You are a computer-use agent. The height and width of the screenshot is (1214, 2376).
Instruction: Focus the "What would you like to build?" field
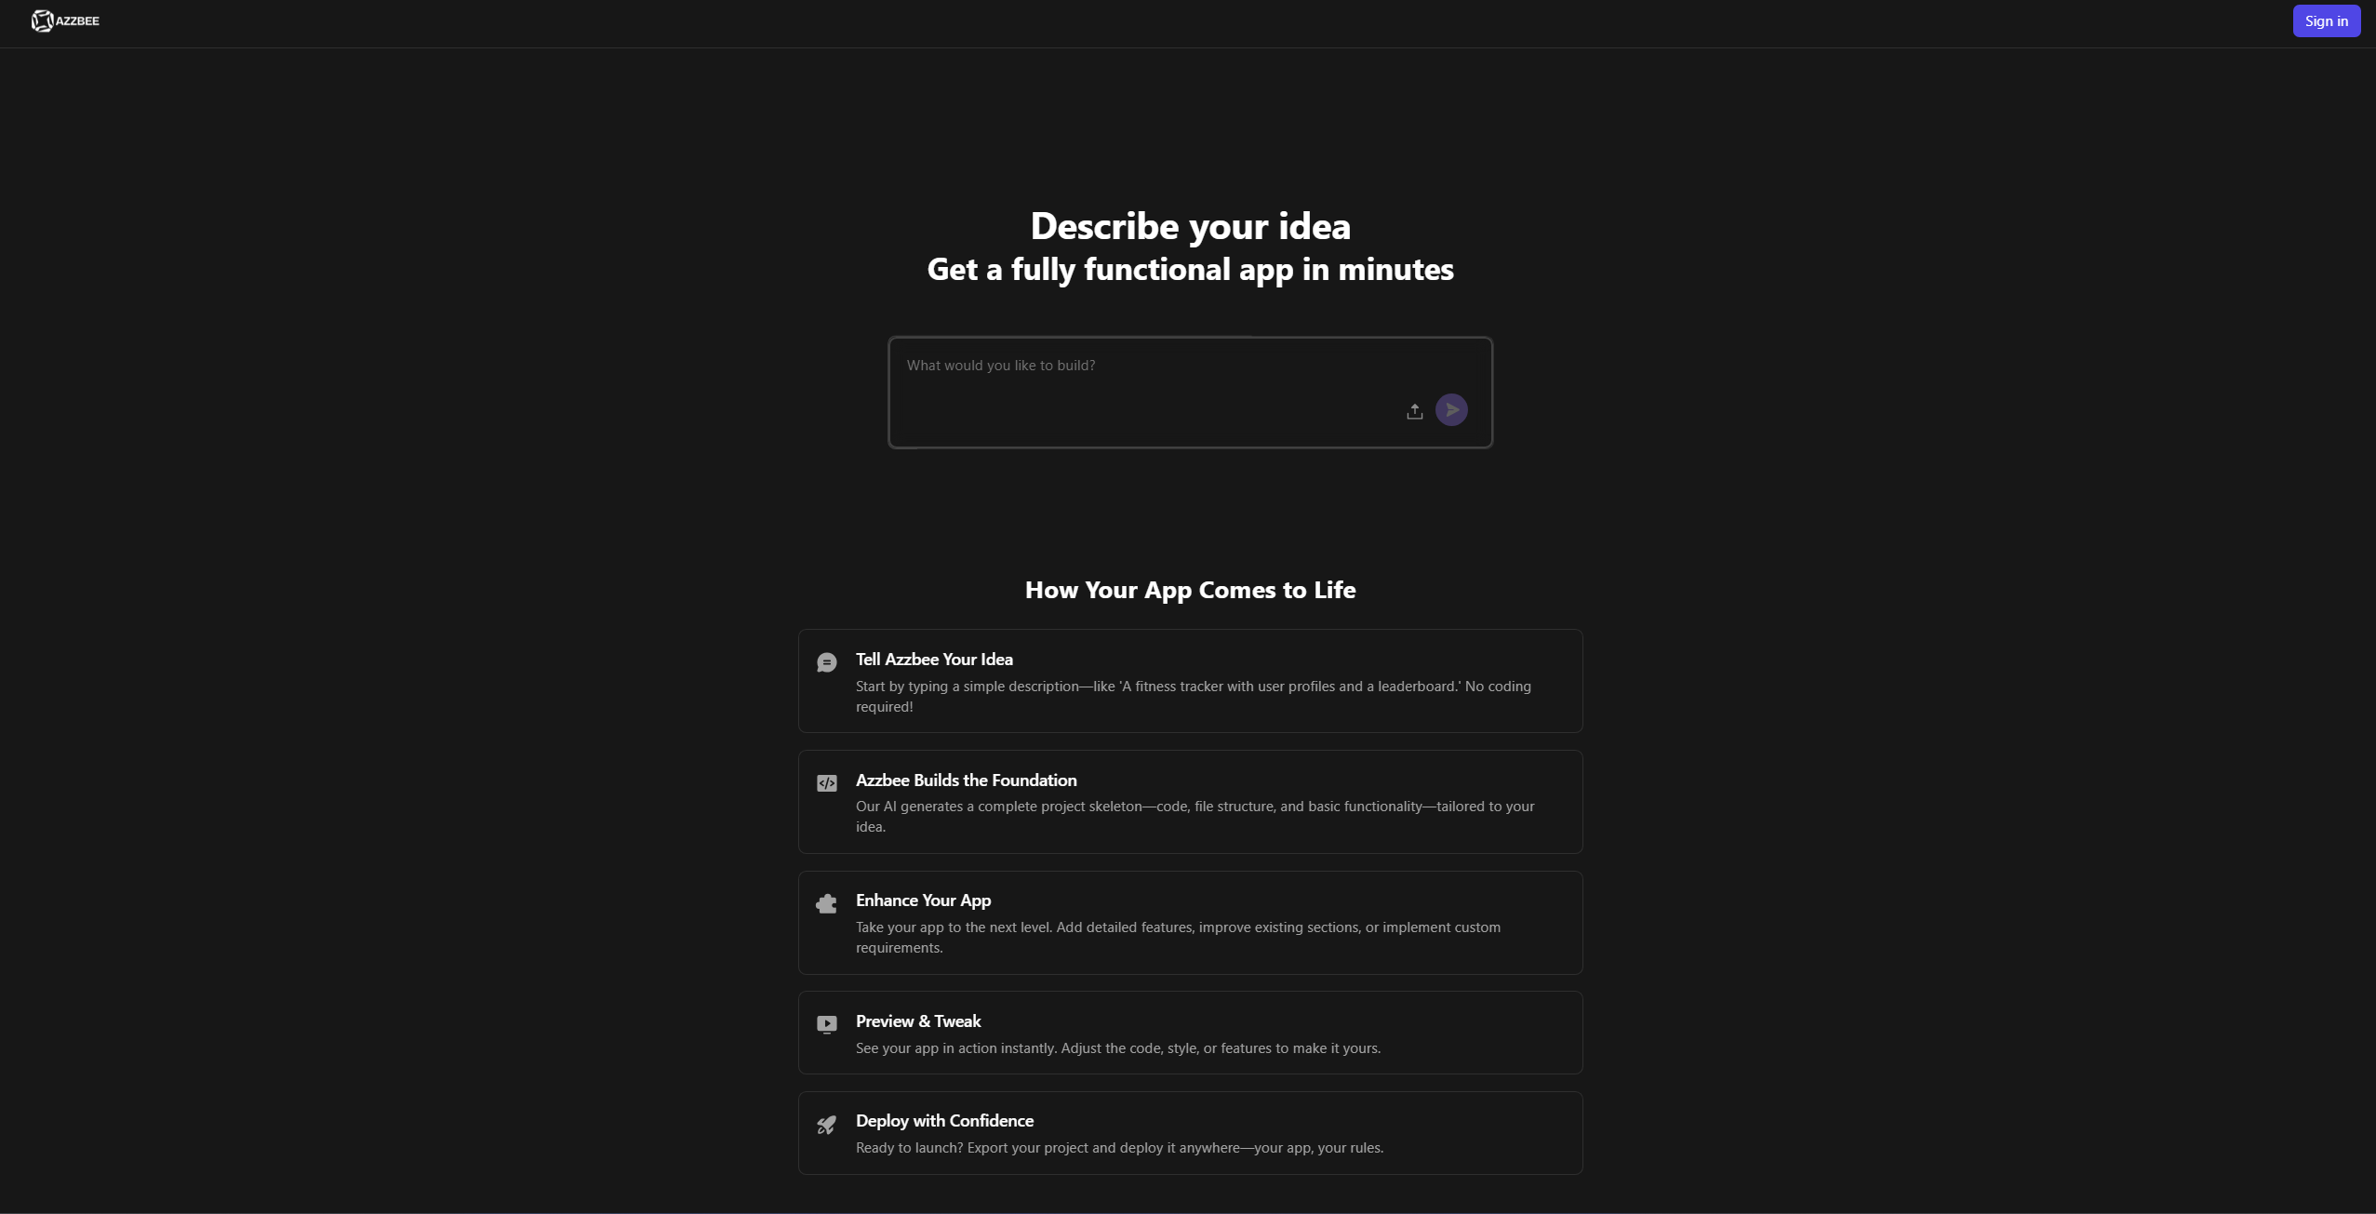click(1190, 393)
